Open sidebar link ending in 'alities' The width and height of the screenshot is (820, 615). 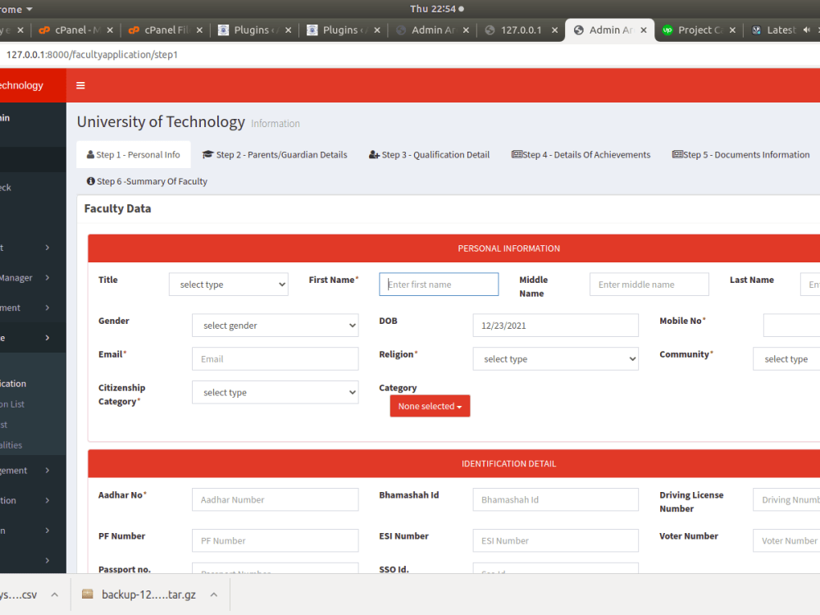tap(11, 445)
